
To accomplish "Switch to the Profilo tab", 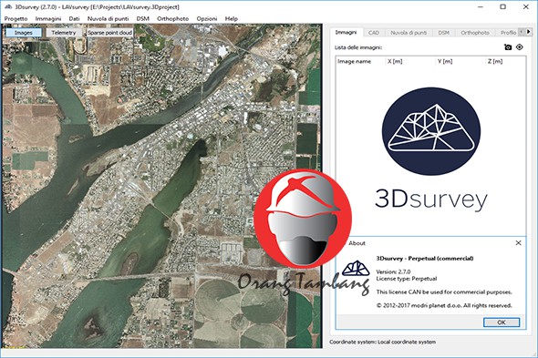I will click(x=508, y=33).
